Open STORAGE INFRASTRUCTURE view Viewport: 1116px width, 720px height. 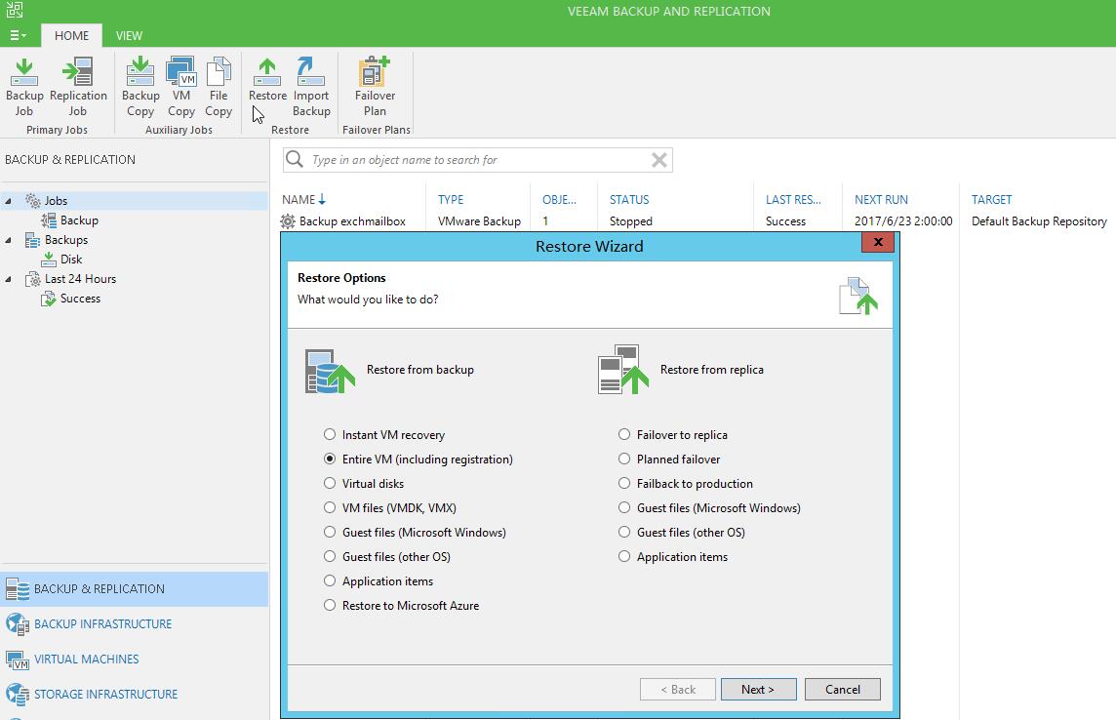pos(106,695)
